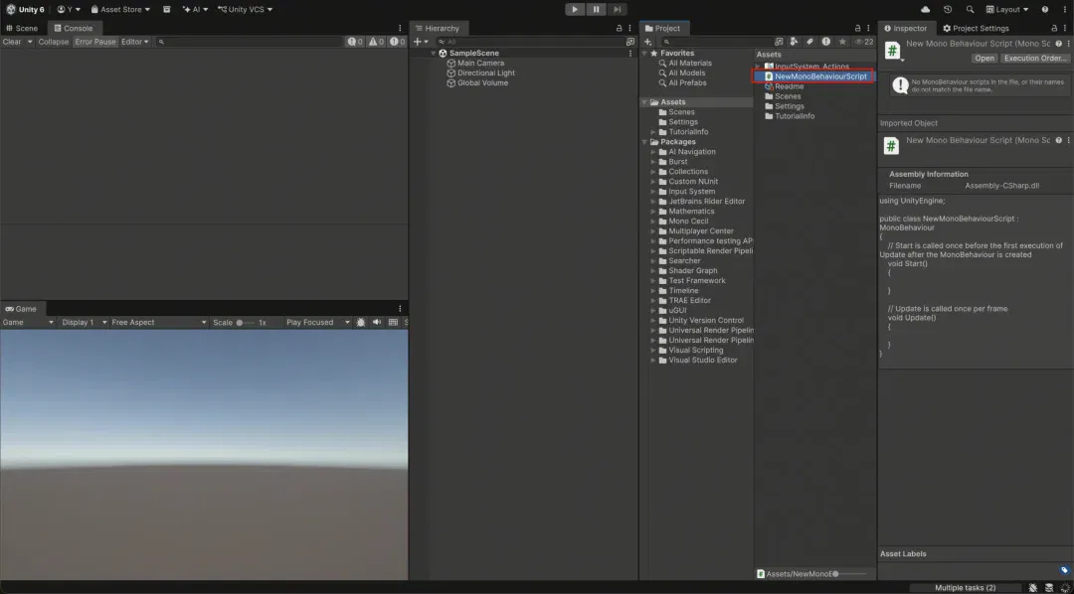Expand the InputSystem_Actions asset

758,67
